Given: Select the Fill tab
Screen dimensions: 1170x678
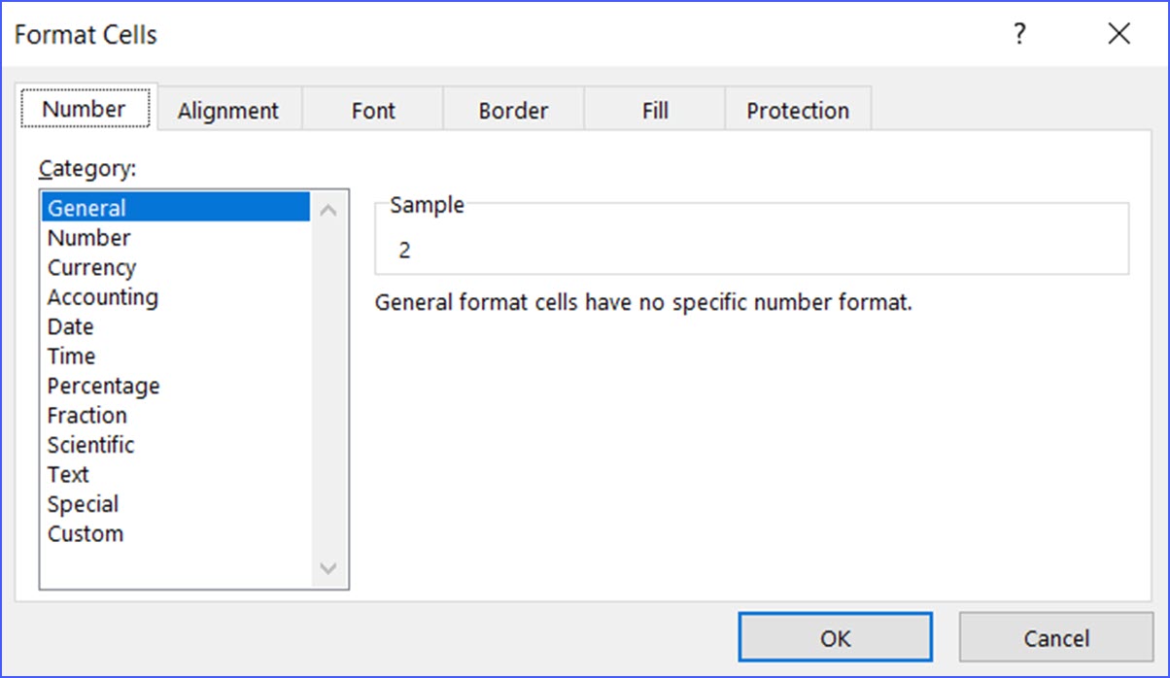Looking at the screenshot, I should (655, 111).
